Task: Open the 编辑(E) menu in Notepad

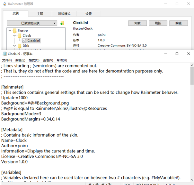Action: coord(20,60)
